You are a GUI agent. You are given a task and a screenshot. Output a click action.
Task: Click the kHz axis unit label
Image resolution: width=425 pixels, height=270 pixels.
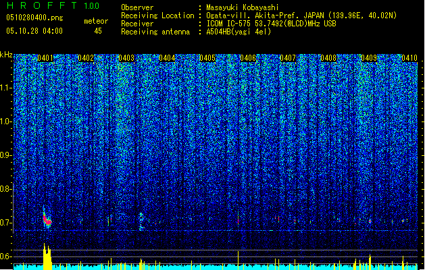(6, 55)
